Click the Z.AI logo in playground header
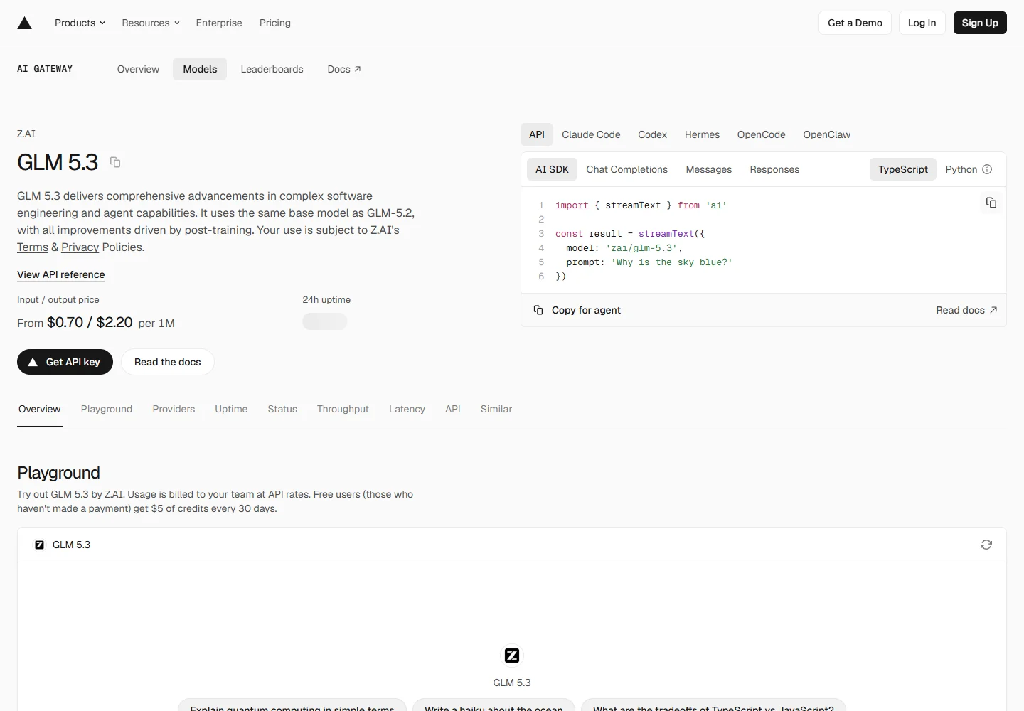Viewport: 1024px width, 711px height. pyautogui.click(x=40, y=545)
